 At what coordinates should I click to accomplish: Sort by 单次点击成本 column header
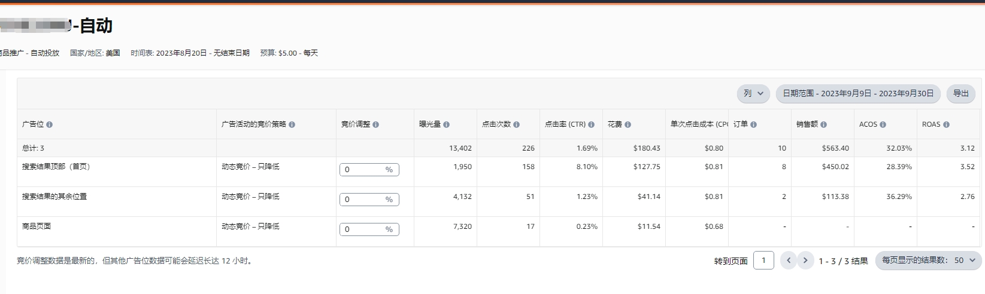tap(699, 124)
